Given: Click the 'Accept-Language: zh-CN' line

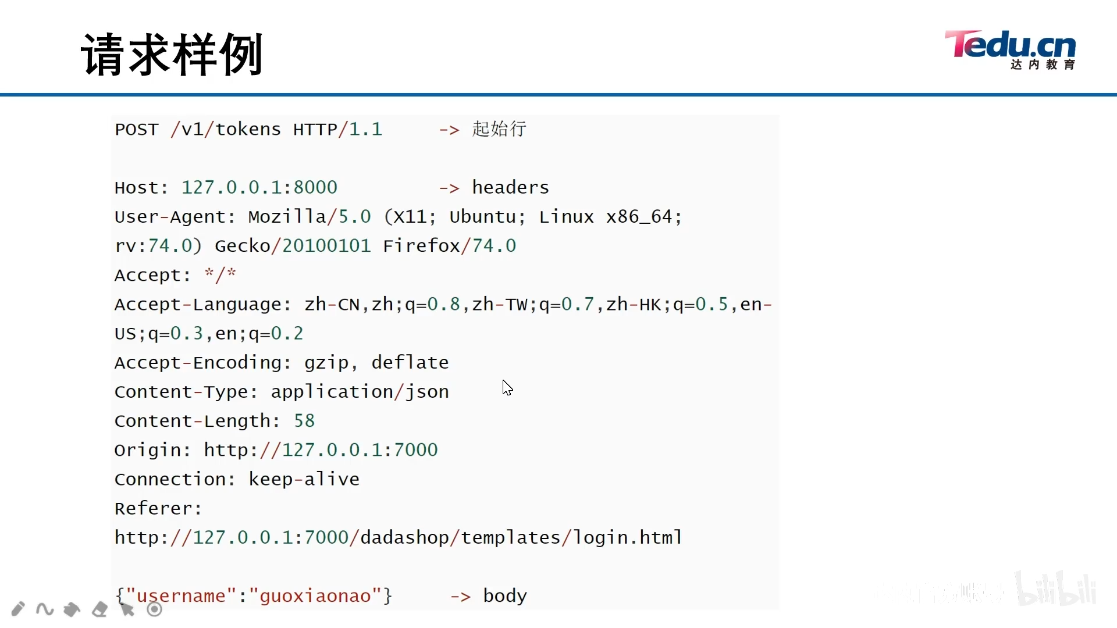Looking at the screenshot, I should pyautogui.click(x=443, y=304).
